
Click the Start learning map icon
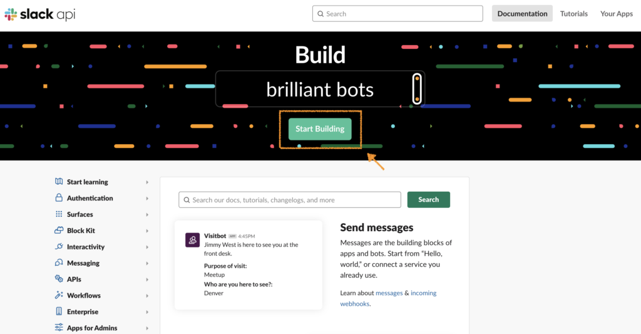click(59, 181)
